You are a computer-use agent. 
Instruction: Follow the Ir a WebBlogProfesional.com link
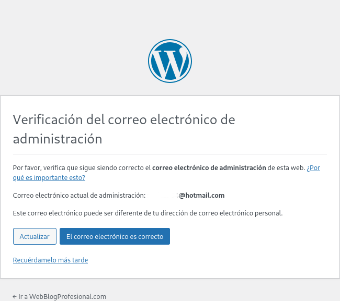62,296
